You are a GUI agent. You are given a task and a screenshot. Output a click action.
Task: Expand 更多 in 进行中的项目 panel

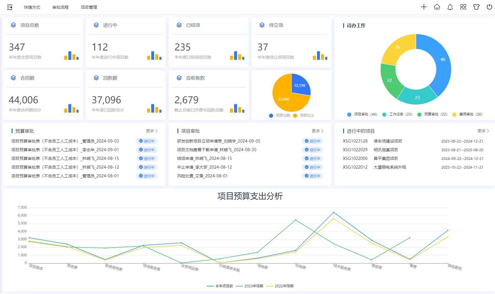(483, 131)
